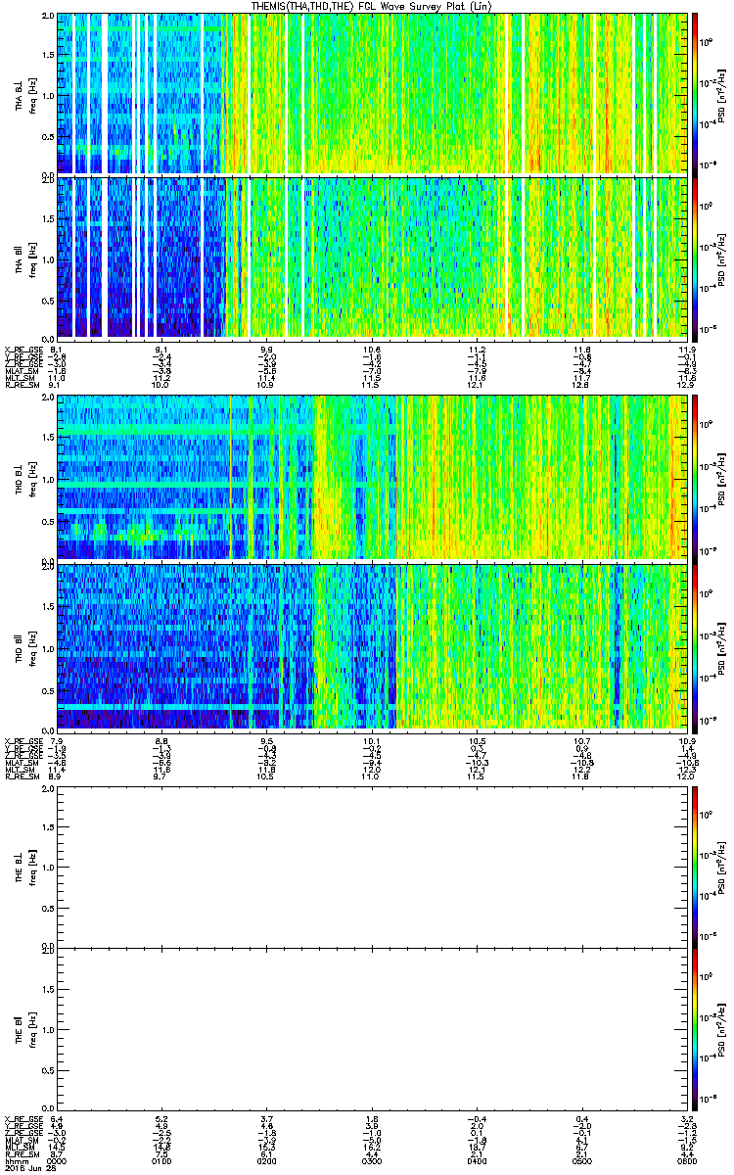The height and width of the screenshot is (1175, 734).
Task: Click the 'THA B∥ freq [Hz]' axis label
Action: point(25,258)
